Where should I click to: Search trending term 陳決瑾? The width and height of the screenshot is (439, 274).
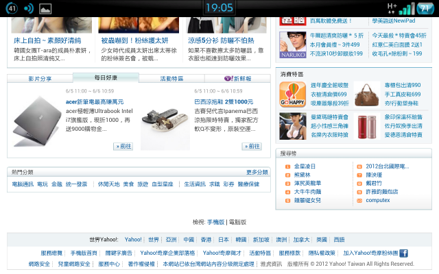(374, 175)
